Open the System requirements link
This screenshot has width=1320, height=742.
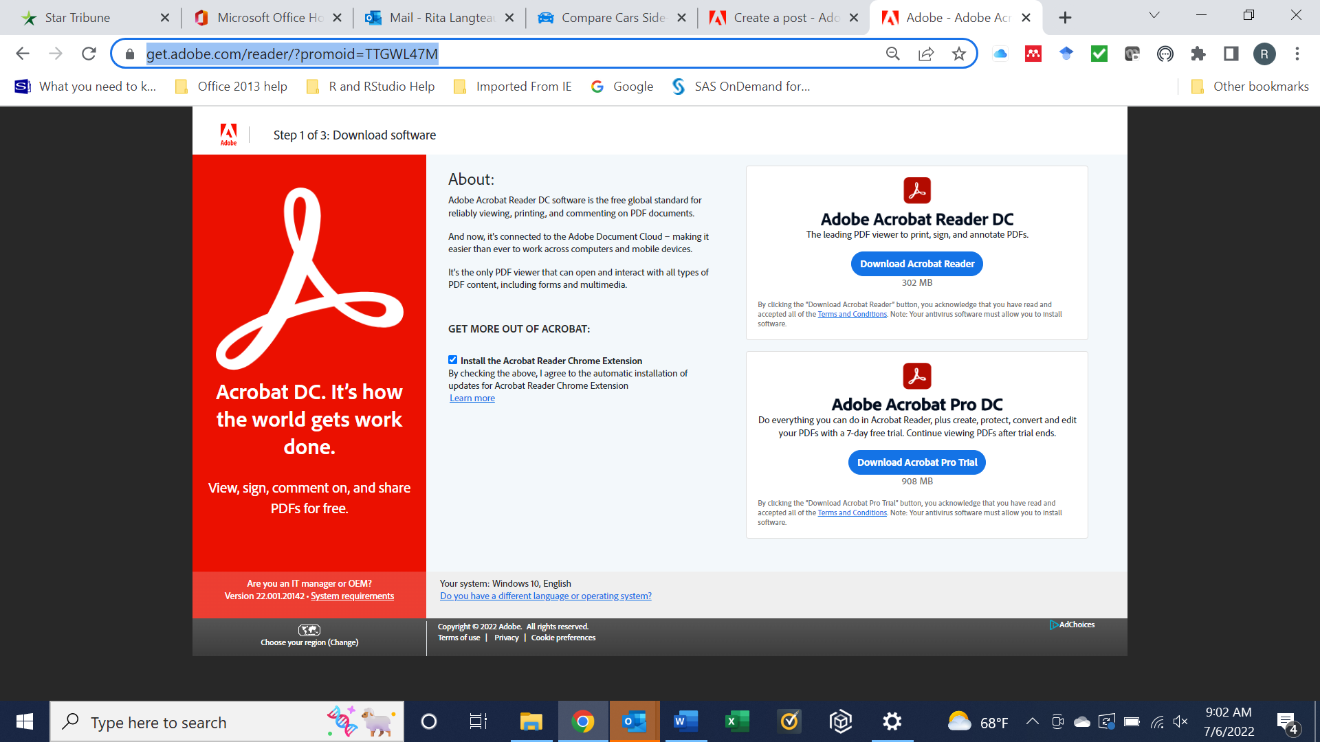(x=352, y=596)
